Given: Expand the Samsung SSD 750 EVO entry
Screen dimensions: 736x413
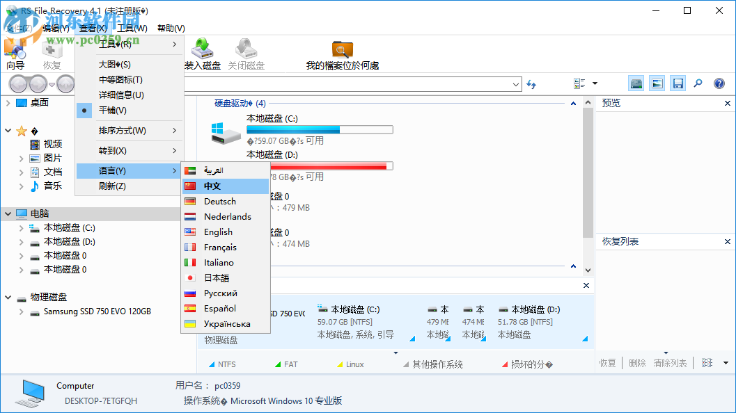Looking at the screenshot, I should coord(21,312).
